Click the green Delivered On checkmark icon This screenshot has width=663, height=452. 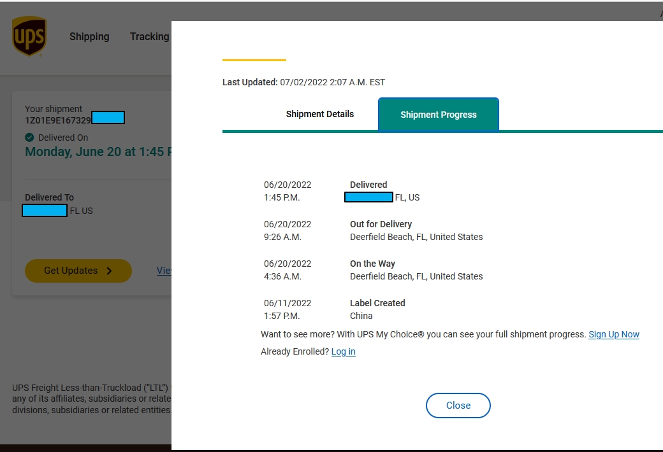point(29,138)
